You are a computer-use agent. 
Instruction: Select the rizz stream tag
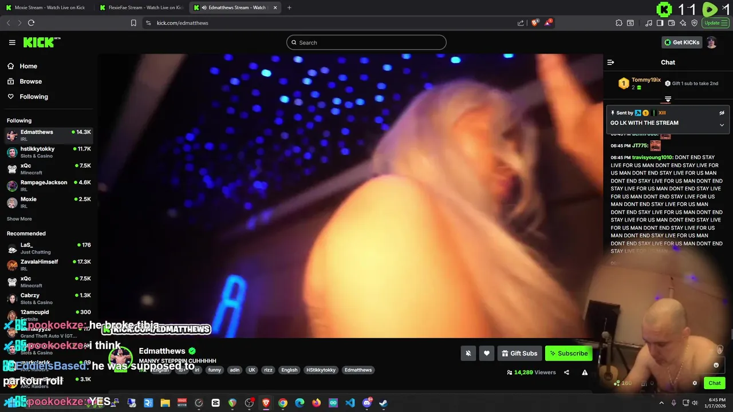click(x=268, y=370)
